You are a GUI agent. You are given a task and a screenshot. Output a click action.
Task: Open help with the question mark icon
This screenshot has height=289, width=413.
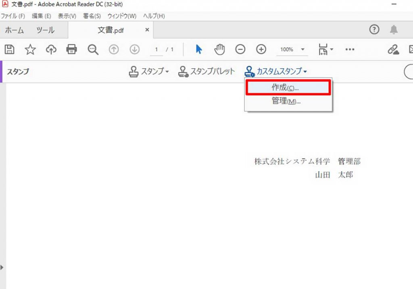pyautogui.click(x=374, y=29)
